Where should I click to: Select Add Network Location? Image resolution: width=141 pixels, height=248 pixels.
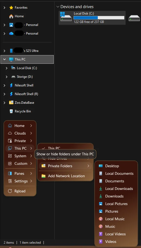(x=65, y=176)
